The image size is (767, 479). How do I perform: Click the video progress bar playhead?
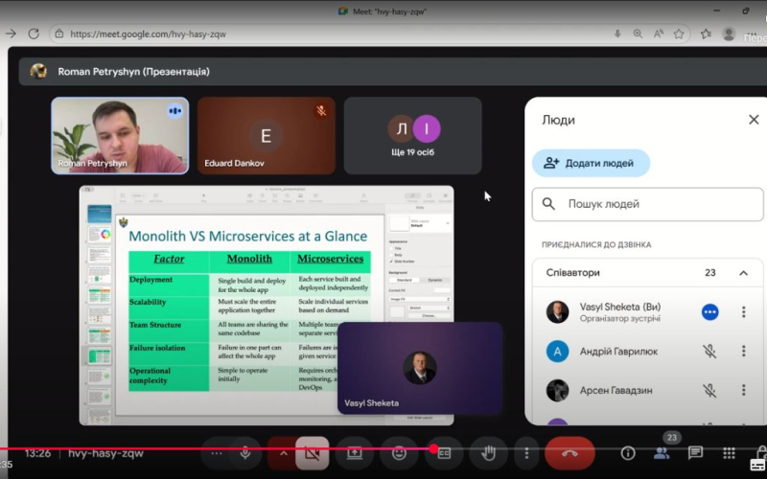tap(433, 447)
